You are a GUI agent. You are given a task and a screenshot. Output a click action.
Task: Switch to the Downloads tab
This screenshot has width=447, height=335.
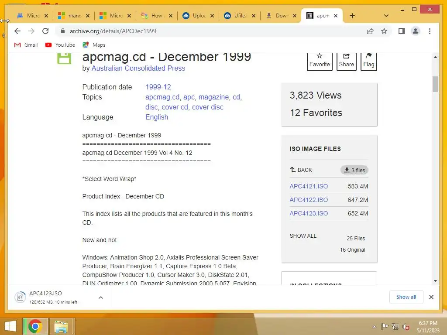pyautogui.click(x=277, y=16)
